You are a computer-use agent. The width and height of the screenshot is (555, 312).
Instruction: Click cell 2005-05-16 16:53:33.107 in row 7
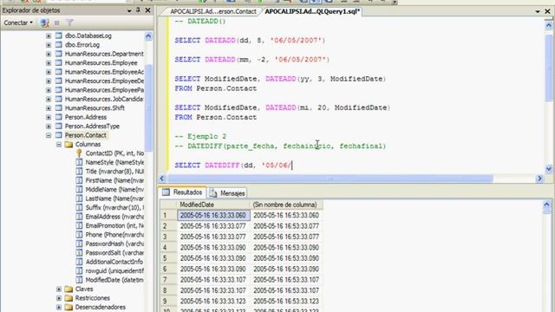(x=286, y=279)
